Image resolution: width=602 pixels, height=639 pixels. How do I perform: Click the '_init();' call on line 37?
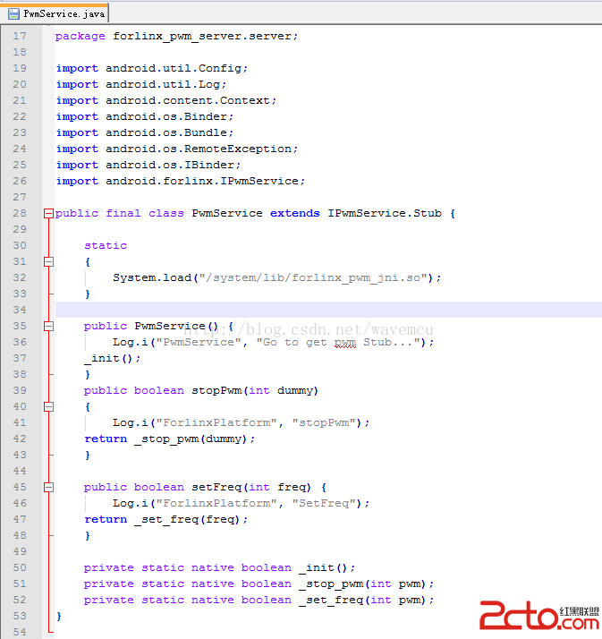click(113, 358)
